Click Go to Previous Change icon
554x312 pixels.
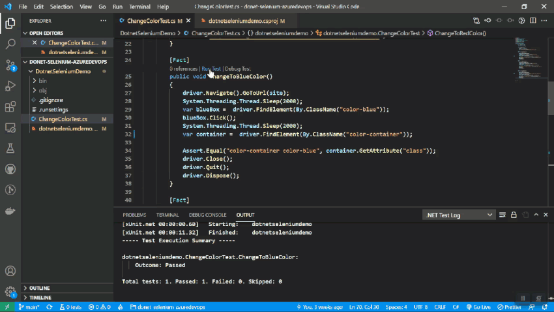pyautogui.click(x=488, y=21)
